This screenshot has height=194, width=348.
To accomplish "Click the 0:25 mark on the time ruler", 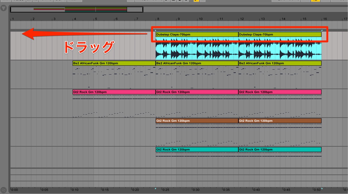I will (x=166, y=190).
